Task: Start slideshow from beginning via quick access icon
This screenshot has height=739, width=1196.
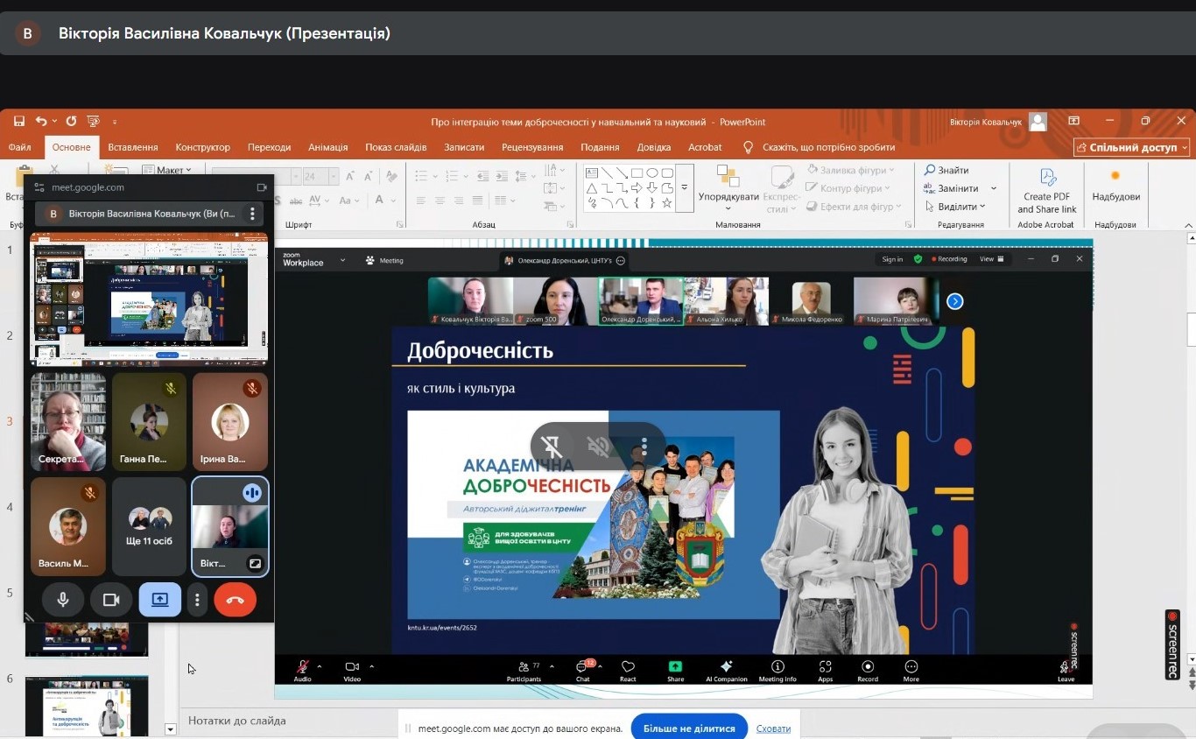Action: point(94,122)
